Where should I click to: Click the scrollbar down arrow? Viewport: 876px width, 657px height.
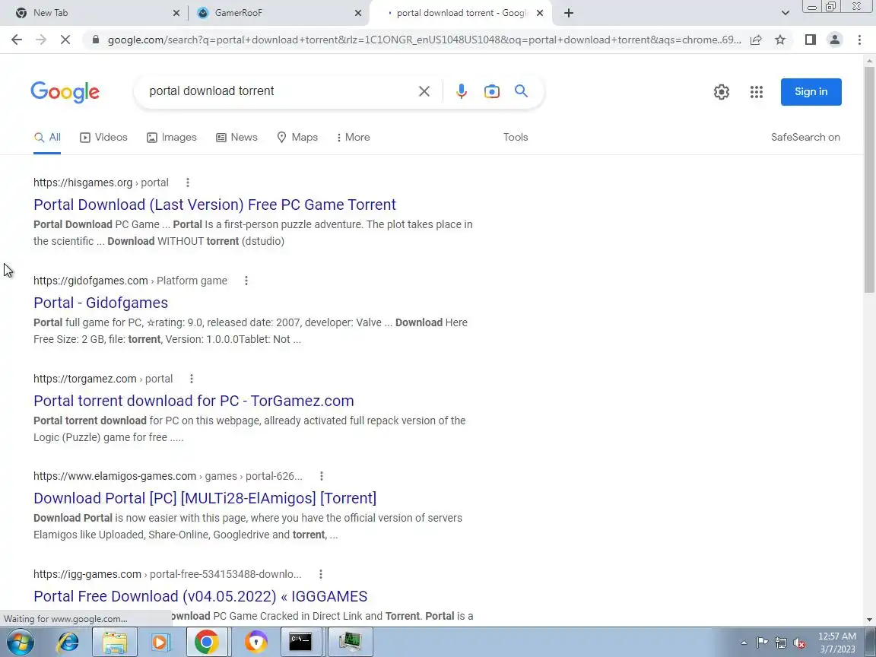point(869,620)
